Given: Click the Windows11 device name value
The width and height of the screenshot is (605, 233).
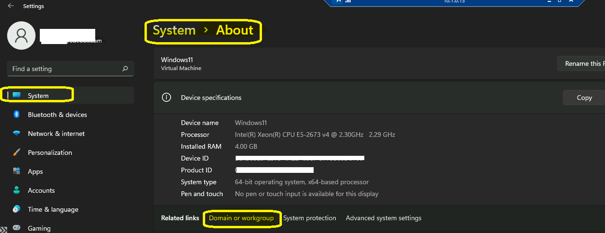Looking at the screenshot, I should pos(251,123).
